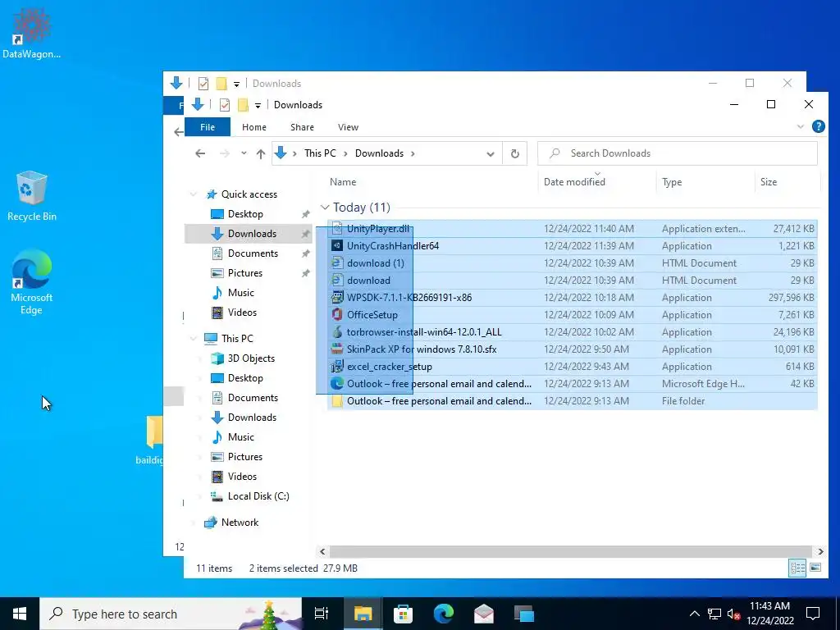Switch to the Home ribbon tab

[254, 127]
